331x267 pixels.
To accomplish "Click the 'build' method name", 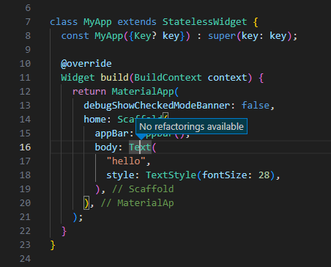I will point(114,78).
